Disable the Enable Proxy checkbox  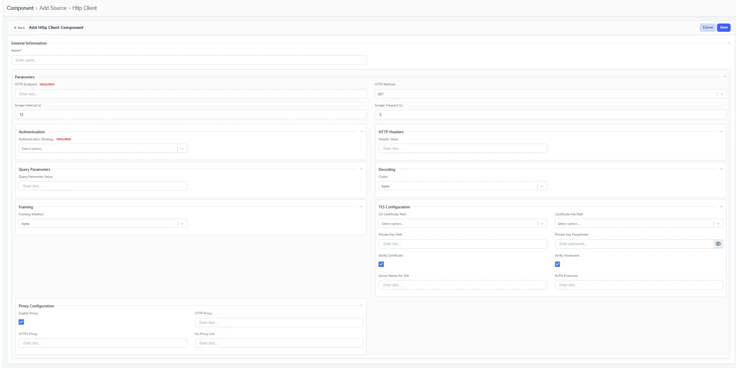tap(21, 322)
